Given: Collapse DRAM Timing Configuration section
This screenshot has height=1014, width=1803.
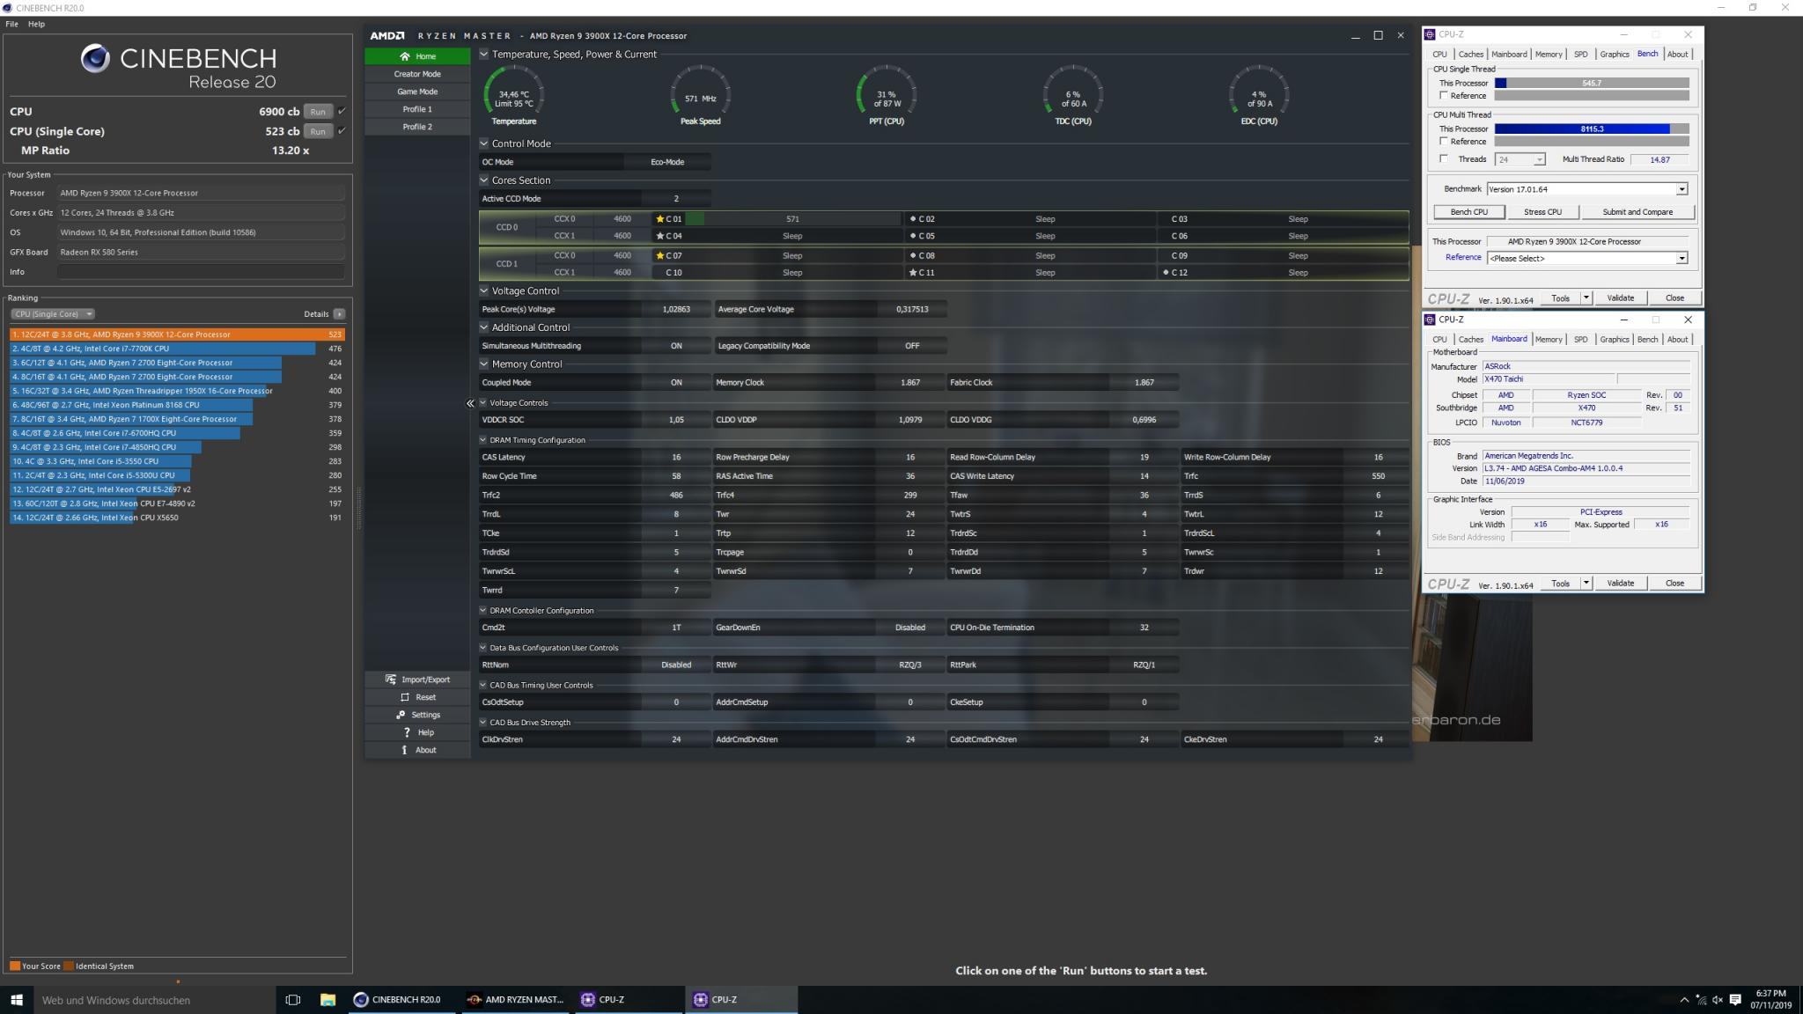Looking at the screenshot, I should (482, 440).
